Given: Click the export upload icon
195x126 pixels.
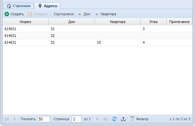Looking at the screenshot, I should pos(123,119).
